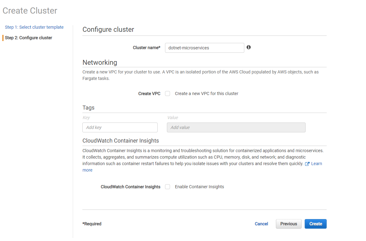The image size is (366, 241).
Task: Click the info icon beside Cluster name
Action: tap(249, 48)
